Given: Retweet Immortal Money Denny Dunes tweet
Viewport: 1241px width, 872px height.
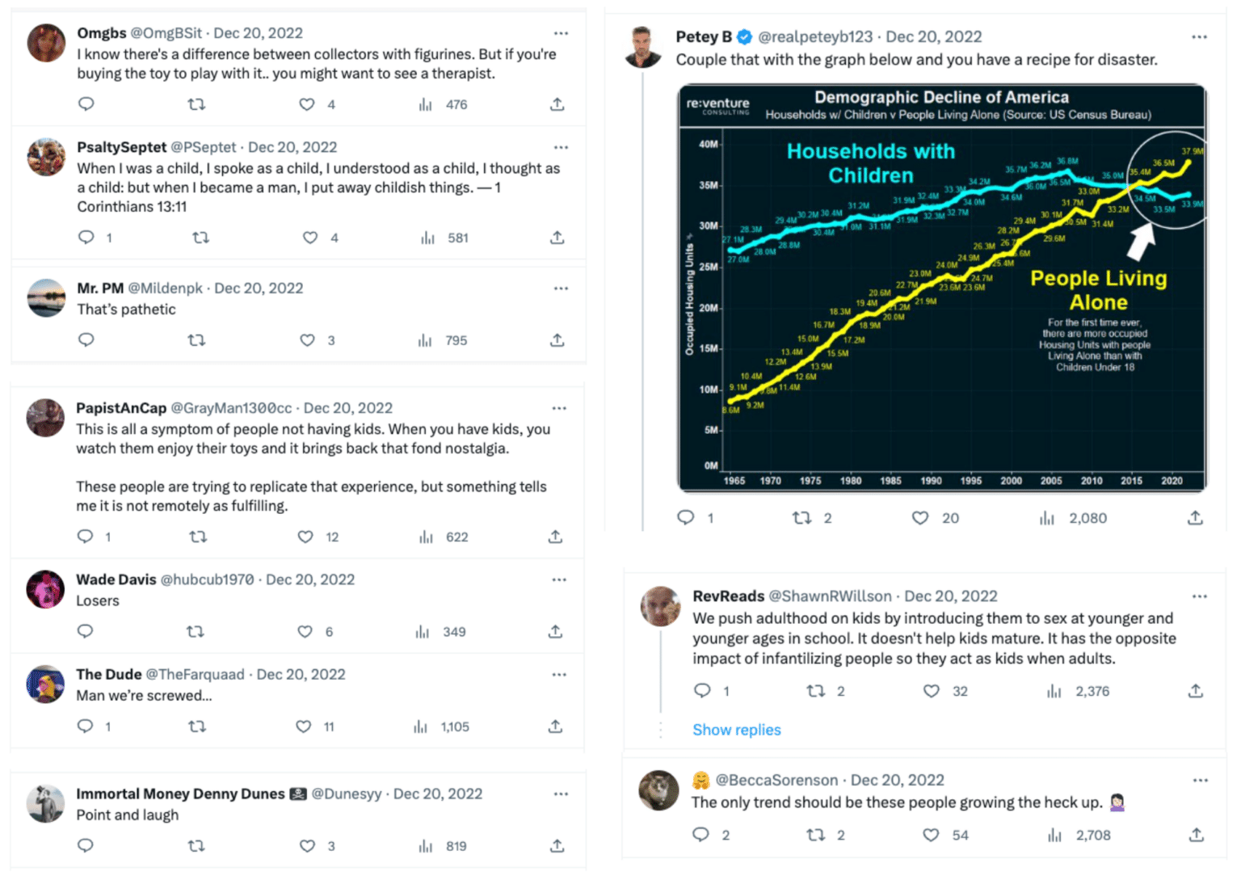Looking at the screenshot, I should point(196,846).
